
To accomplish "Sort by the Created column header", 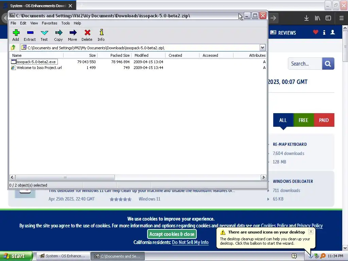I will [x=182, y=55].
